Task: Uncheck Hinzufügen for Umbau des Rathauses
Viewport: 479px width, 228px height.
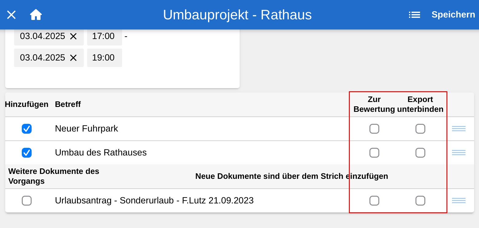Action: coord(27,153)
